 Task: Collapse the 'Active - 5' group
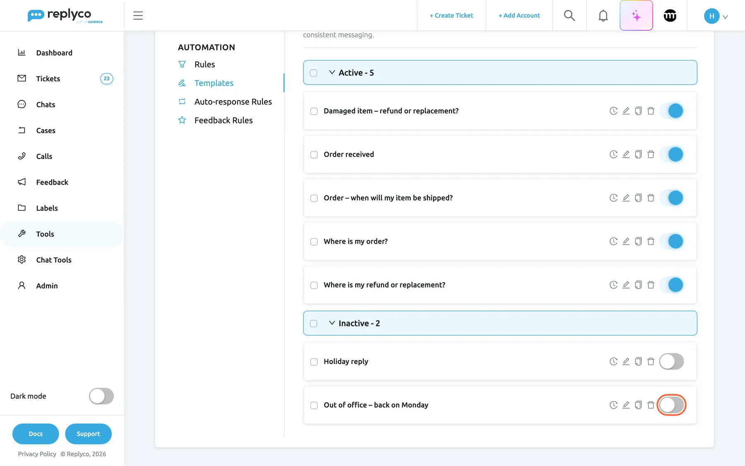coord(332,72)
